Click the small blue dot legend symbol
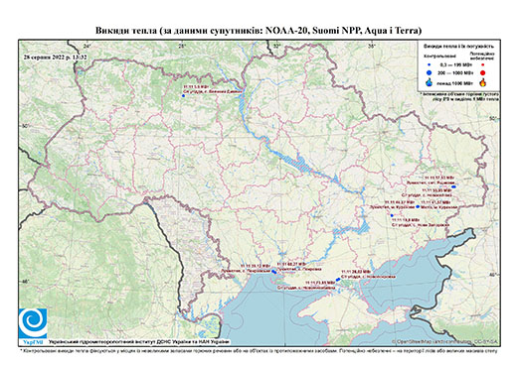Viewport: 517px width, 365px height. tap(430, 64)
